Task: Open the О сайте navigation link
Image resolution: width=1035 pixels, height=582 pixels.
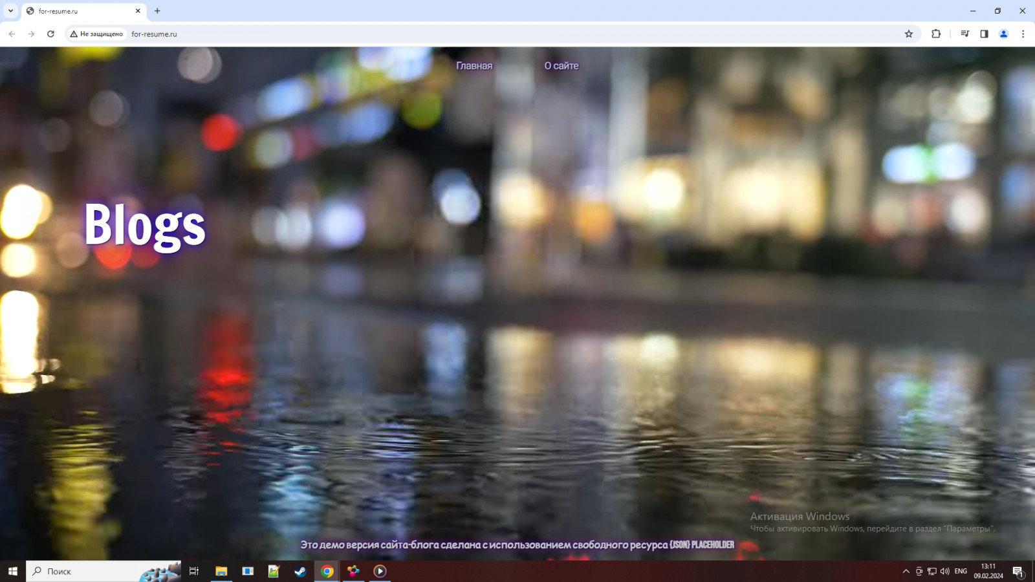Action: 561,66
